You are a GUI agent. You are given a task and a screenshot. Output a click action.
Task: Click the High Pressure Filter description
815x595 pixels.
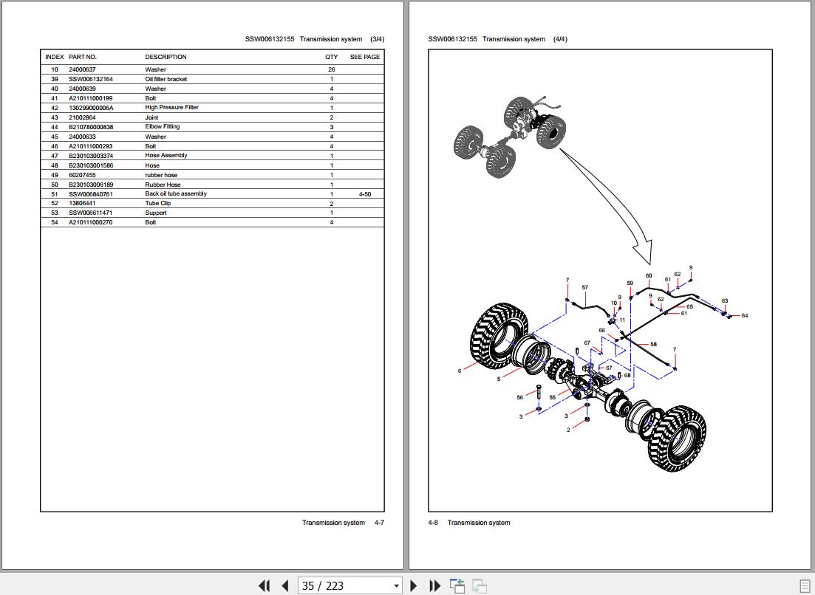point(171,108)
